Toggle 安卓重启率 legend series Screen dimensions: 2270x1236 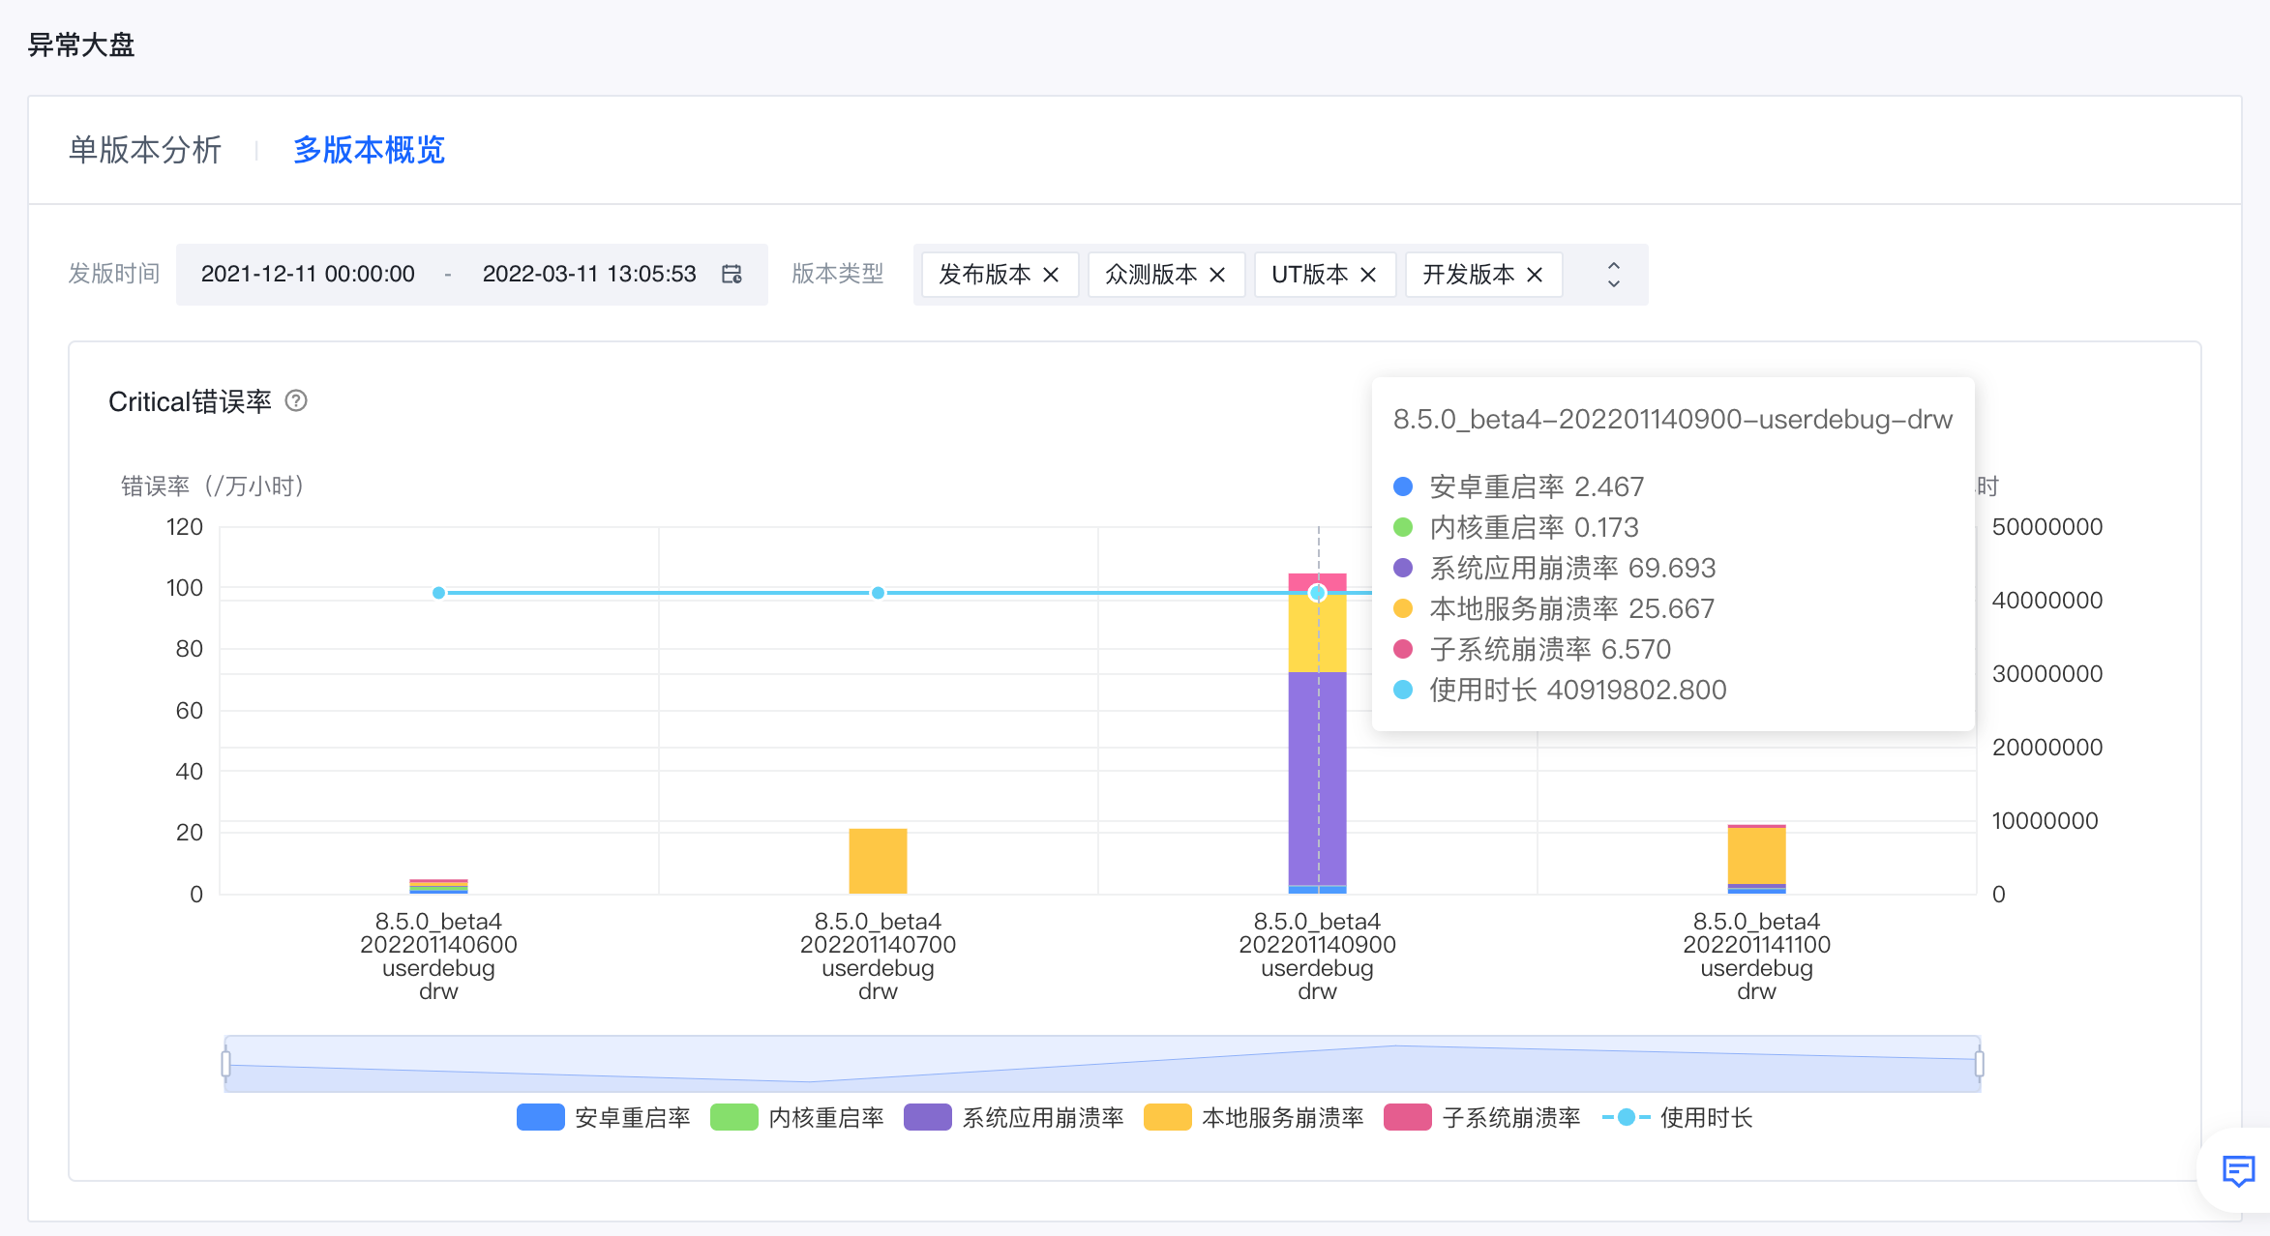pyautogui.click(x=604, y=1118)
